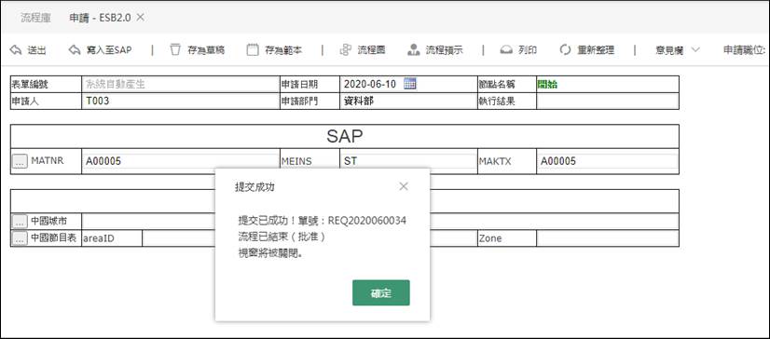Image resolution: width=770 pixels, height=339 pixels.
Task: Close the 申請 - ESB2.0 tab
Action: [x=140, y=17]
